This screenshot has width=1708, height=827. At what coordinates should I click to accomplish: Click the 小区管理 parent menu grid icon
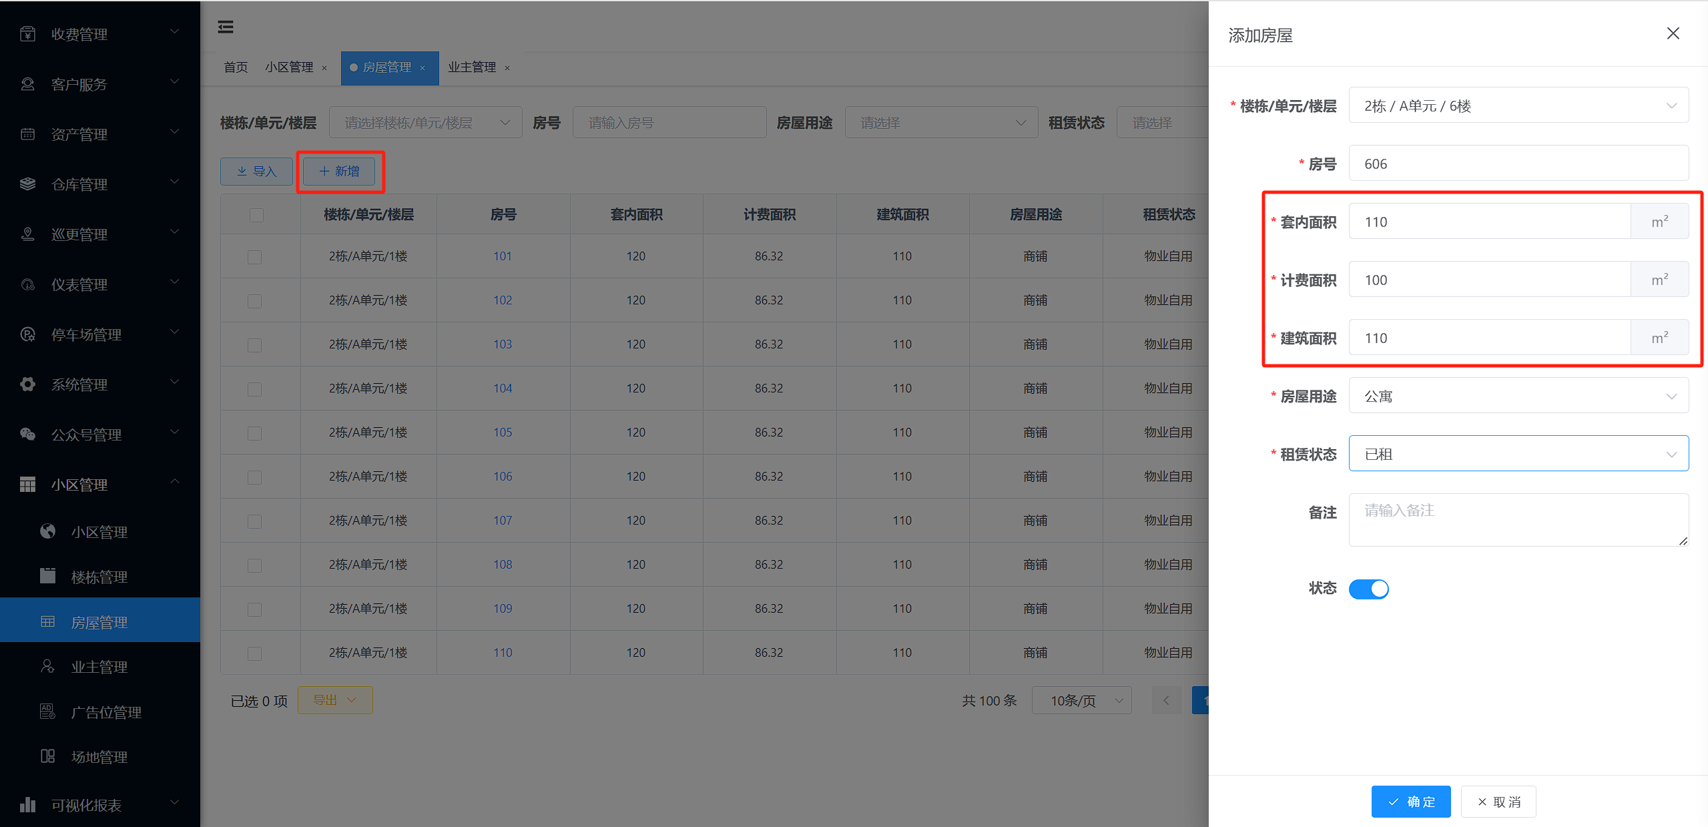click(27, 484)
